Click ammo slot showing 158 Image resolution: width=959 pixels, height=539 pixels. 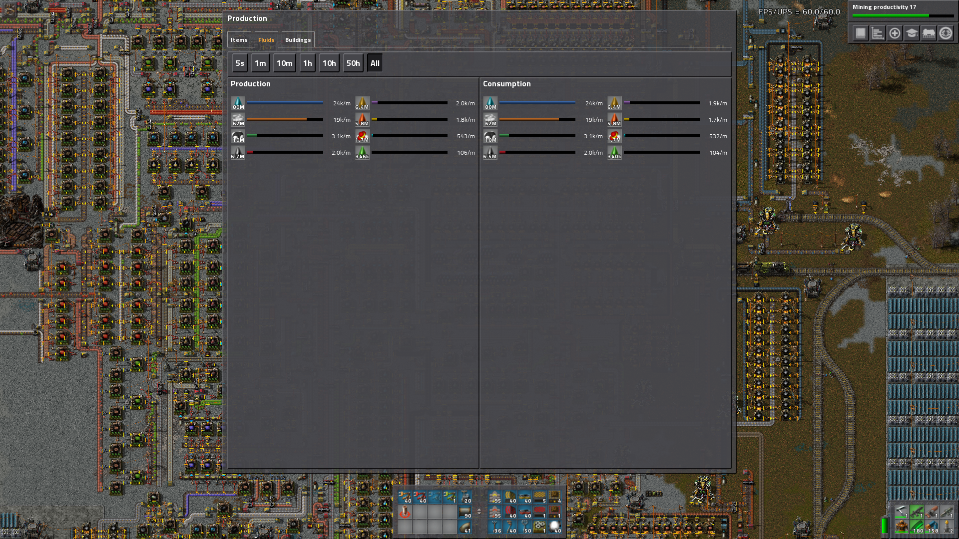[x=932, y=527]
